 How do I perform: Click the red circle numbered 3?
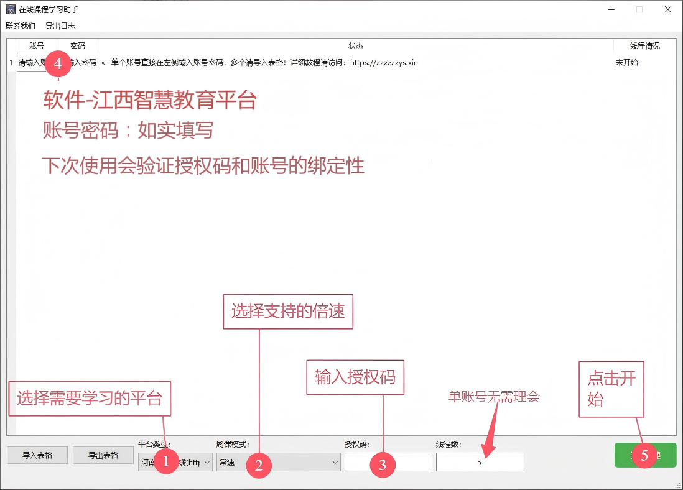coord(383,465)
